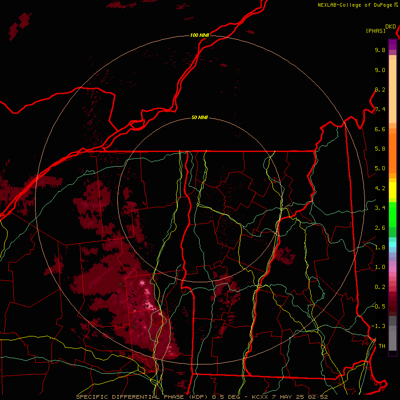400x400 pixels.
Task: Click the 8.2 scale label
Action: tap(380, 89)
